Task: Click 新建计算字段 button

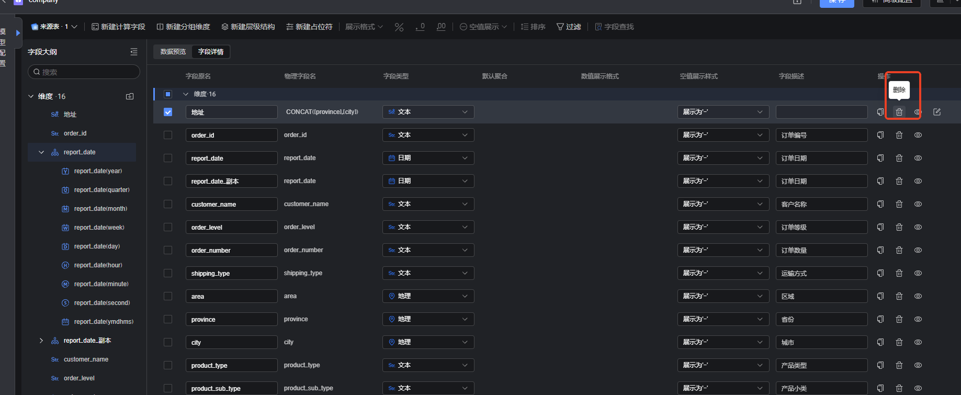Action: 119,27
